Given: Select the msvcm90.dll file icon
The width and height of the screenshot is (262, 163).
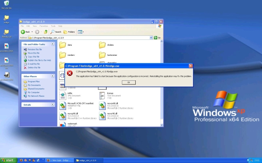Looking at the screenshot, I should (x=102, y=106).
